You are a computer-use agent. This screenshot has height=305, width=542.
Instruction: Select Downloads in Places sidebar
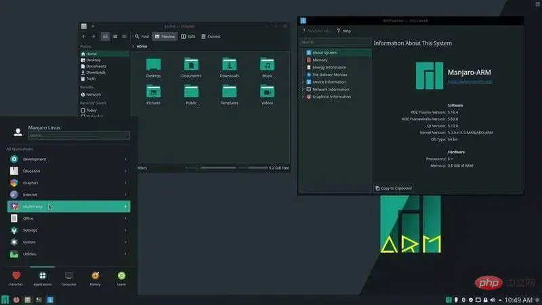point(104,73)
